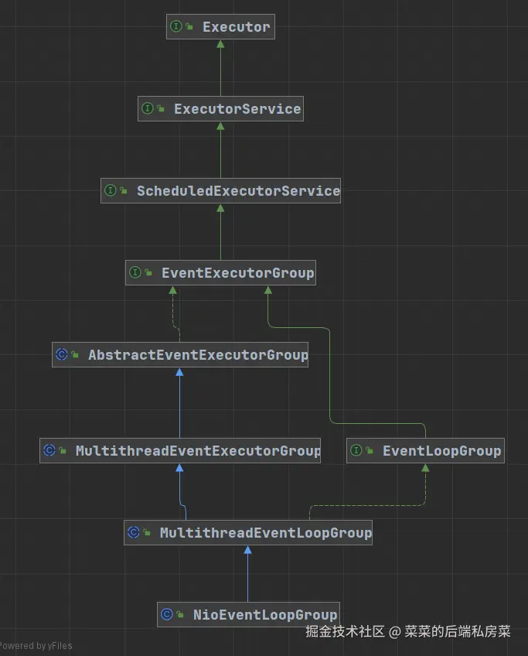
Task: Click the lock icon on Executor node
Action: pos(189,27)
